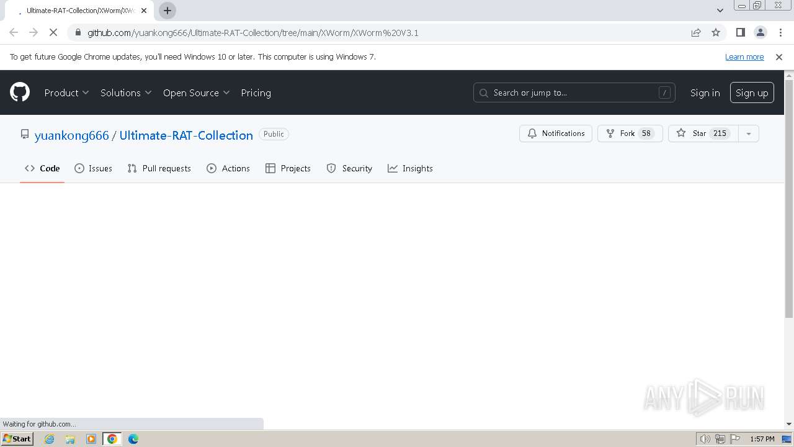This screenshot has height=447, width=794.
Task: View site information lock icon
Action: click(x=78, y=33)
